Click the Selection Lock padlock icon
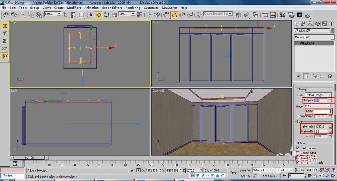 [x=131, y=170]
